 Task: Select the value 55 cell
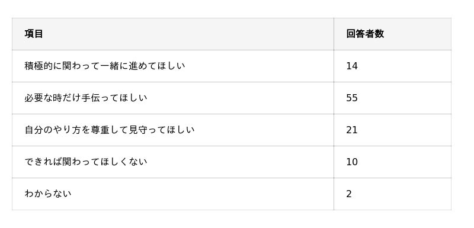[392, 98]
